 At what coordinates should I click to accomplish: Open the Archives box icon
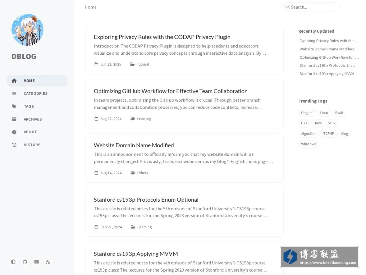point(14,119)
